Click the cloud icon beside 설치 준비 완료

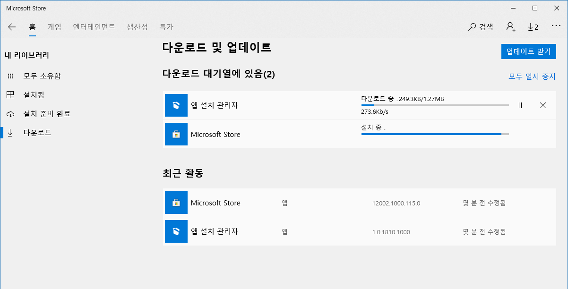pyautogui.click(x=10, y=114)
